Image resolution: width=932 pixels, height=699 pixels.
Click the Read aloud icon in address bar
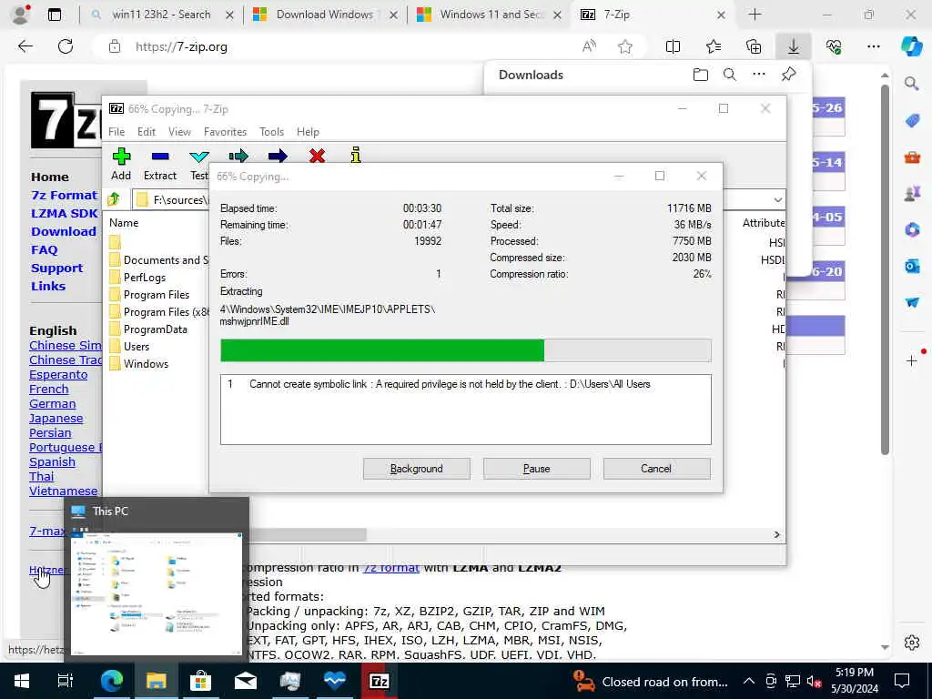(x=589, y=46)
